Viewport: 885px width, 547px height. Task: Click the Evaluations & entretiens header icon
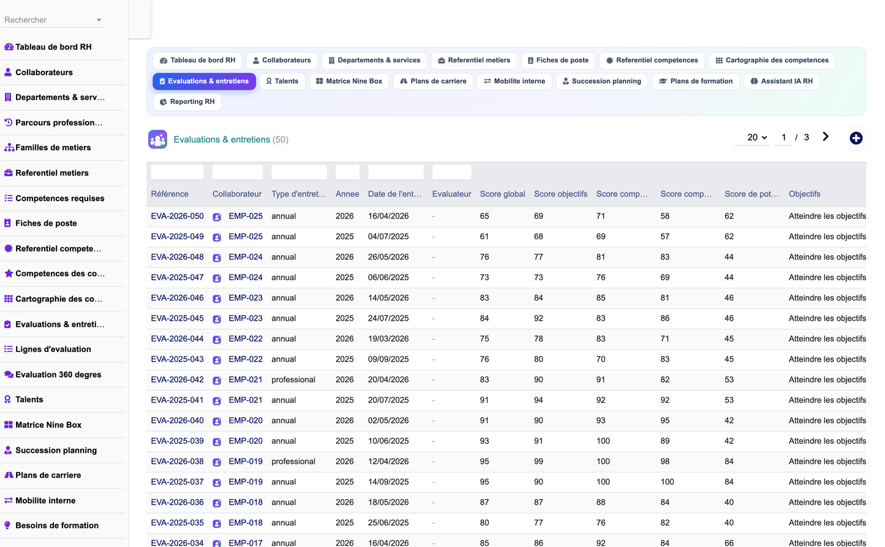point(157,140)
